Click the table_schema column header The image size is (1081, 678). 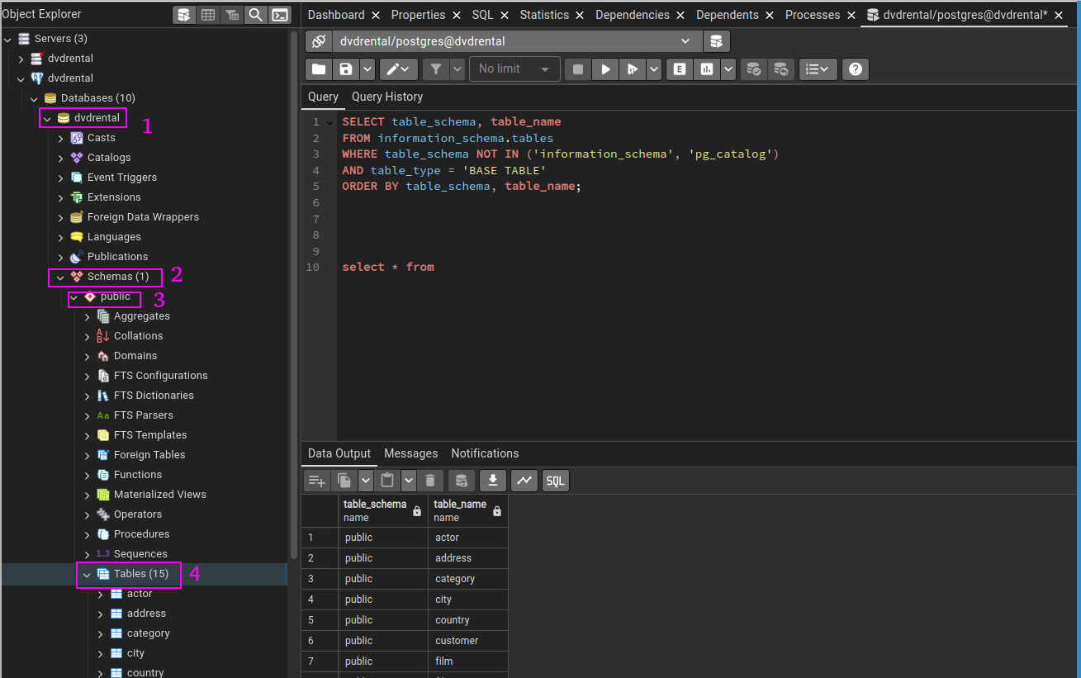click(383, 511)
